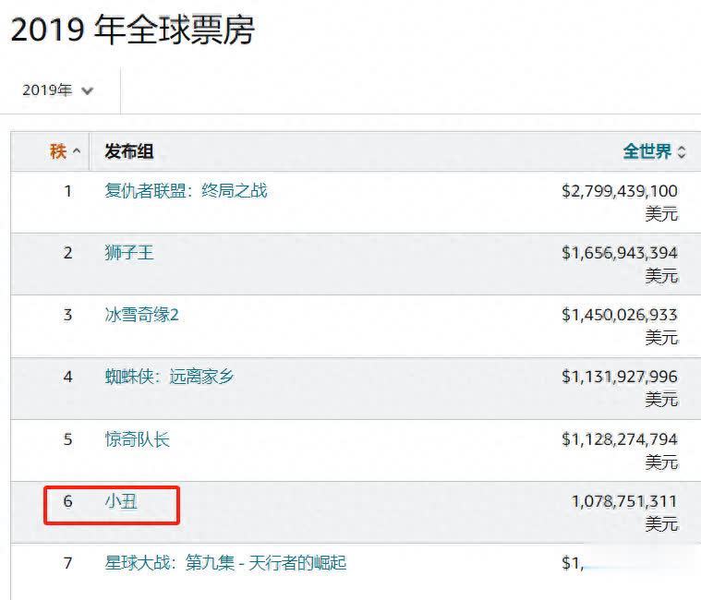
Task: Open the 狮子王 movie link
Action: (x=129, y=253)
